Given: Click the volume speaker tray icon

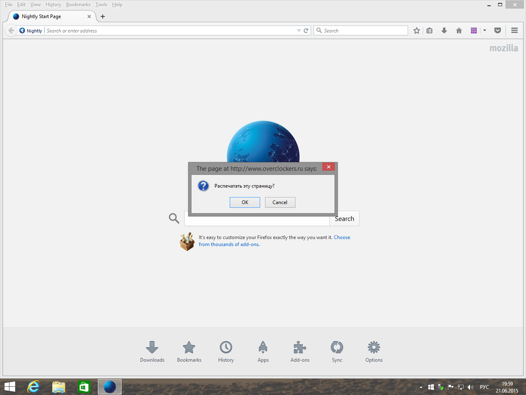Looking at the screenshot, I should click(x=471, y=387).
